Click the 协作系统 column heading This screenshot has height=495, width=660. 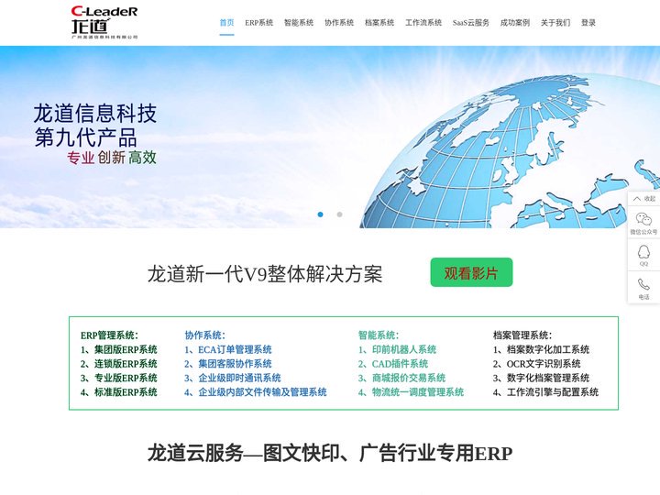click(x=204, y=335)
